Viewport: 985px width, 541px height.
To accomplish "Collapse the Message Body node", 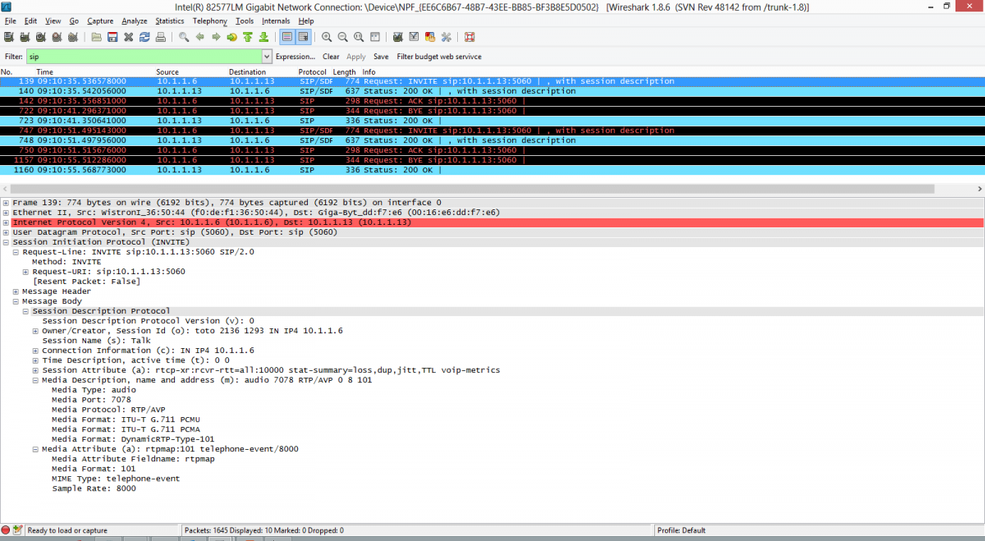I will click(x=16, y=301).
